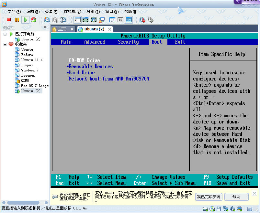Viewport: 260px width, 213px height.
Task: Click the Unity toolbar icon with warning triangle
Action: point(101,20)
